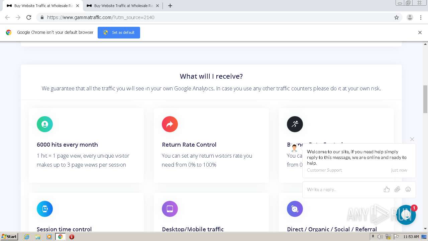Open the Windows Start menu
Viewport: 428px width, 241px height.
9,236
